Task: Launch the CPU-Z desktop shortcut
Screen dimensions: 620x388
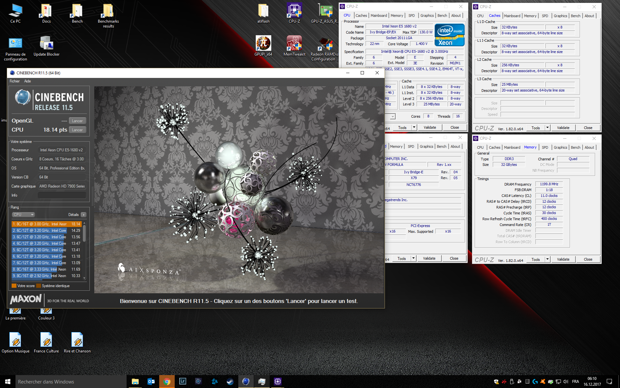Action: [x=294, y=14]
